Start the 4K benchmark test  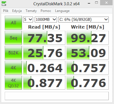[13, 68]
